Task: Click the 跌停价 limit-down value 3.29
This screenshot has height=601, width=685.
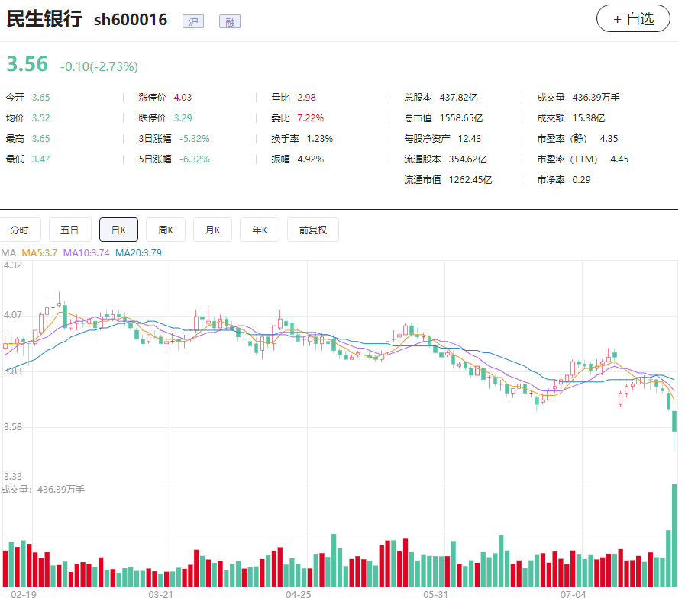Action: (x=183, y=118)
